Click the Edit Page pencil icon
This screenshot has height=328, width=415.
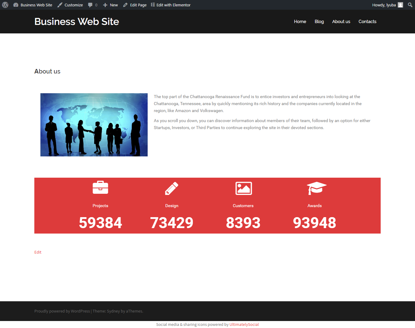pyautogui.click(x=125, y=5)
